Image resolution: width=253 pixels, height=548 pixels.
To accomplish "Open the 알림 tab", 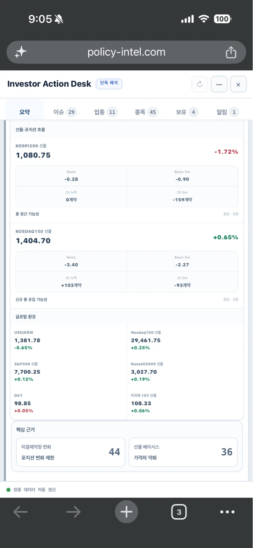I will click(x=228, y=112).
